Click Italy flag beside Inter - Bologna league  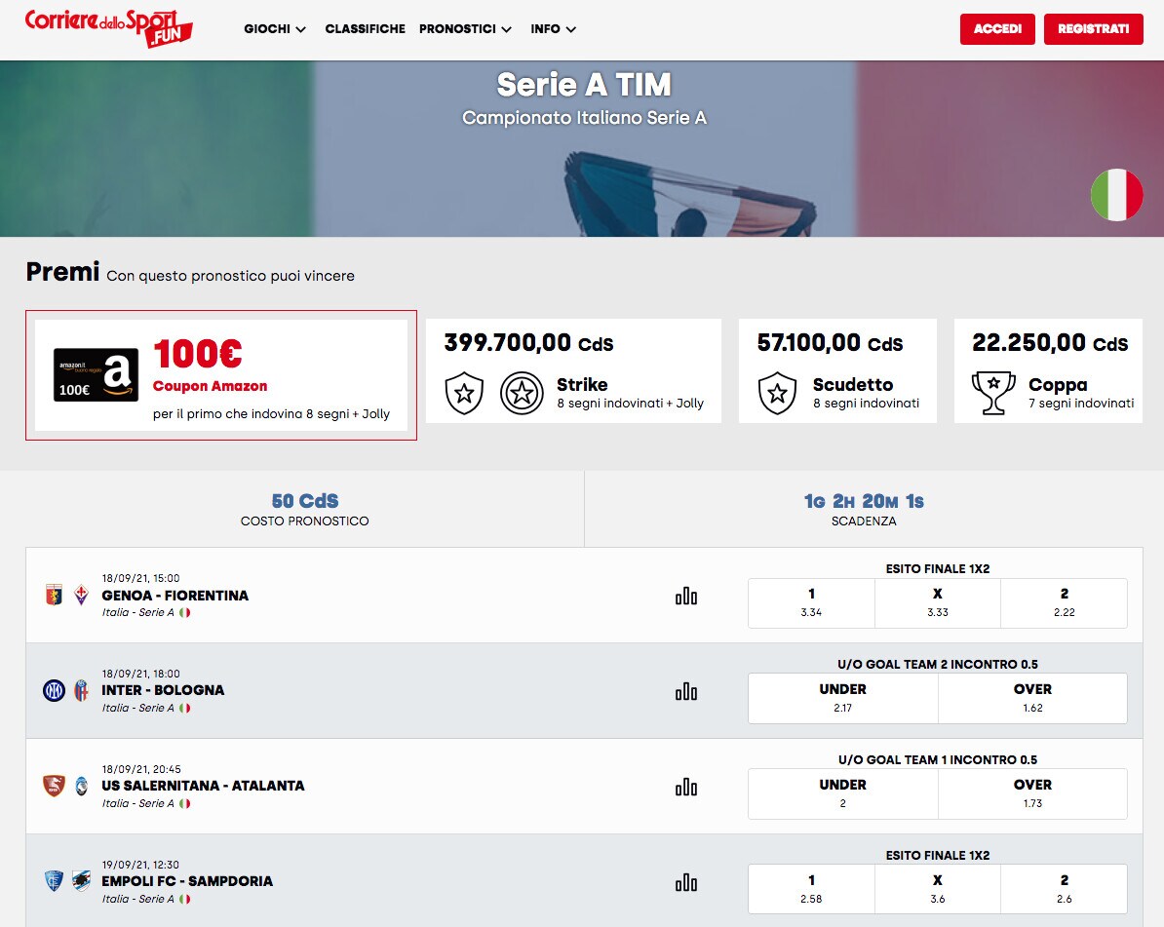[x=185, y=708]
